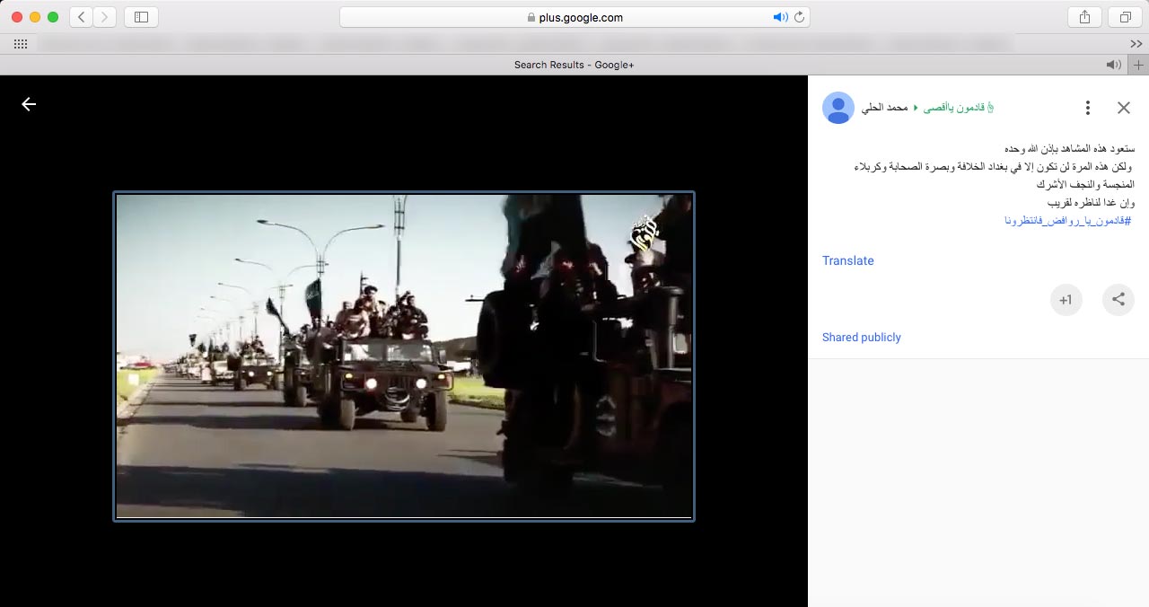Open the three-dot post options menu
Image resolution: width=1149 pixels, height=607 pixels.
(1088, 108)
